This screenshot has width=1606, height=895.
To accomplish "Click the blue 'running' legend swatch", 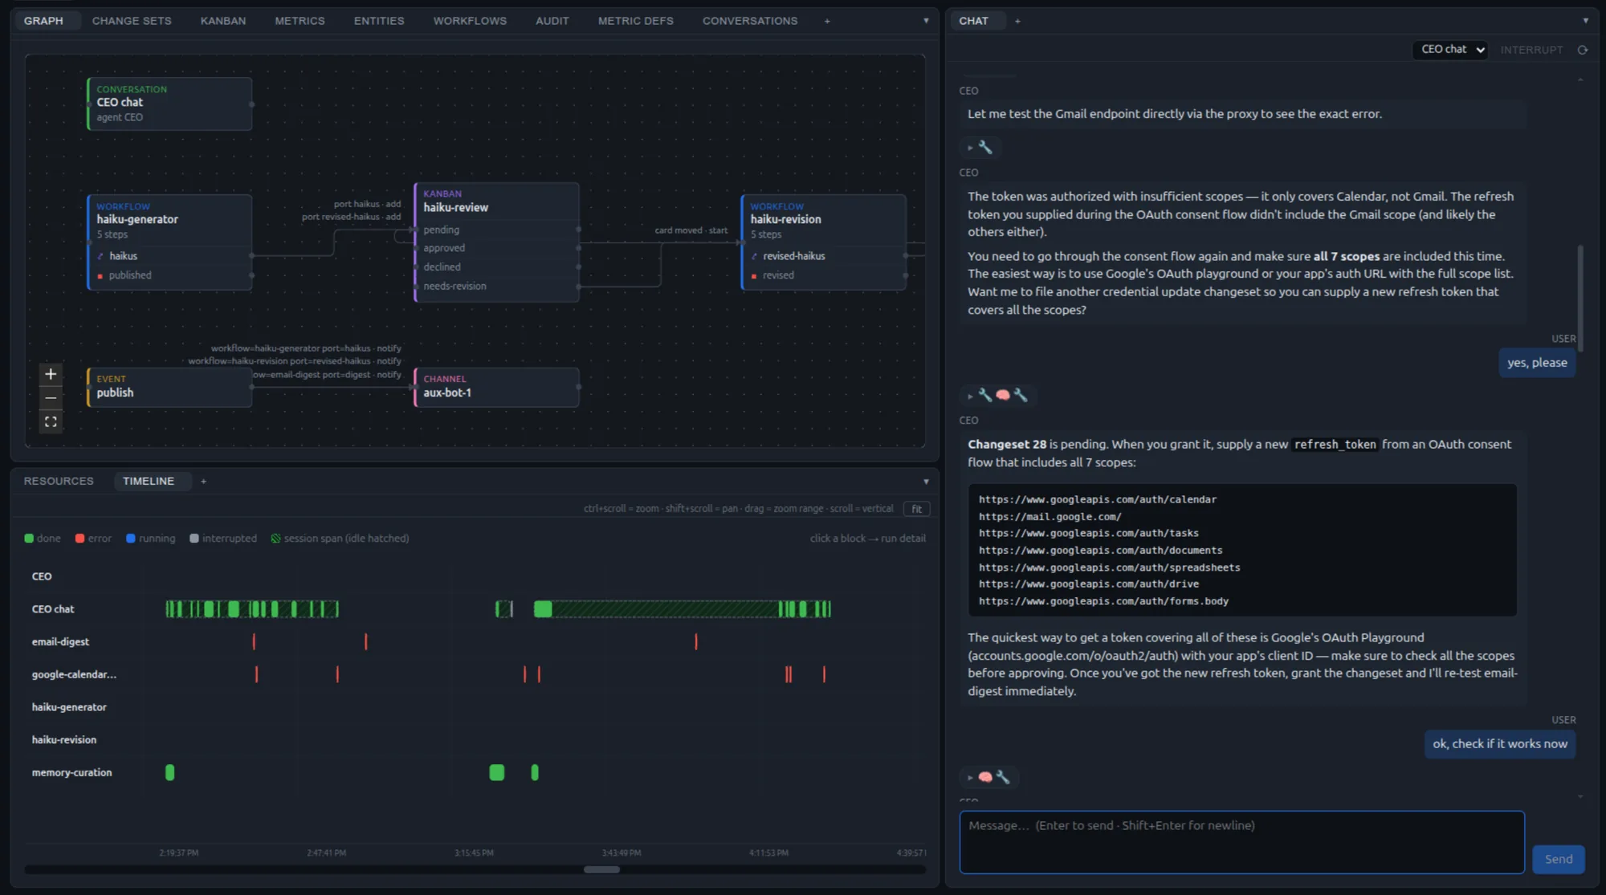I will 130,539.
